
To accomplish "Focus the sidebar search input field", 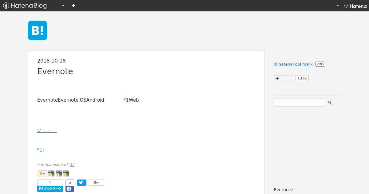I will [299, 103].
